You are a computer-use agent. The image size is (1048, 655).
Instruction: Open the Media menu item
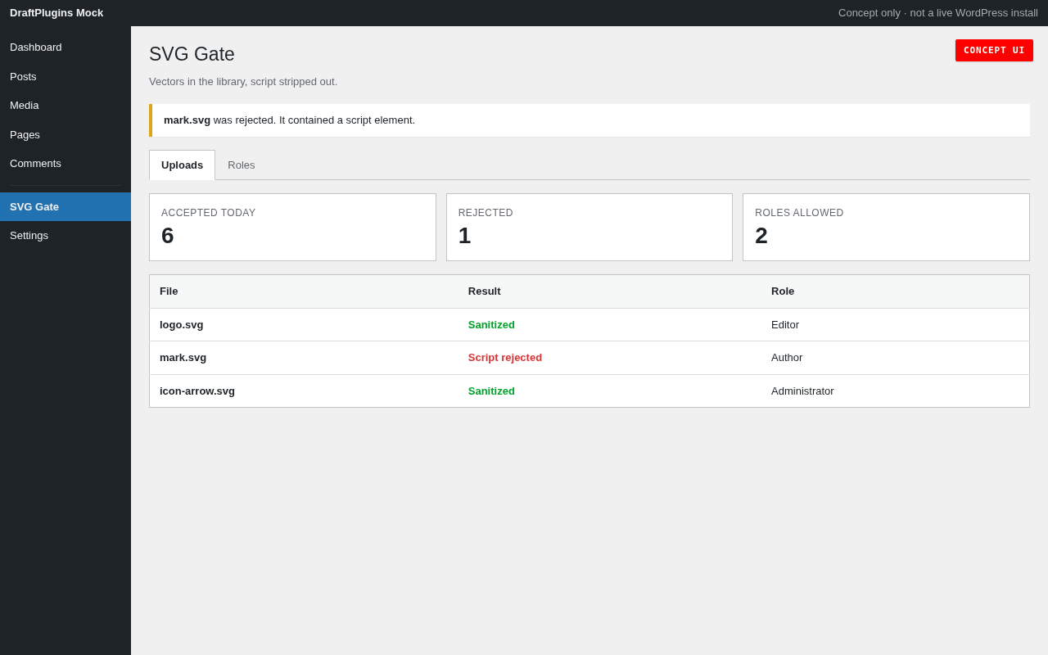pyautogui.click(x=65, y=106)
